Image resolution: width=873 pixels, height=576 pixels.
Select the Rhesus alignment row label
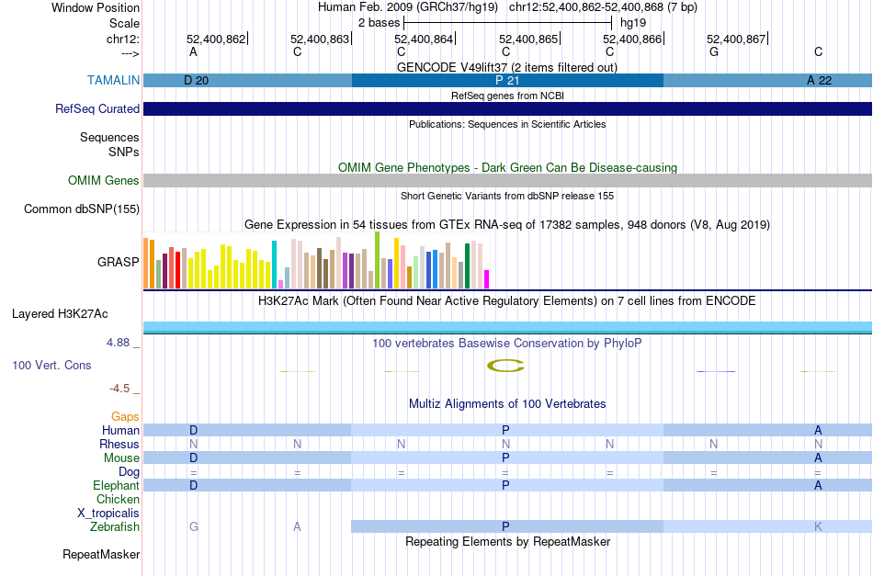point(119,444)
